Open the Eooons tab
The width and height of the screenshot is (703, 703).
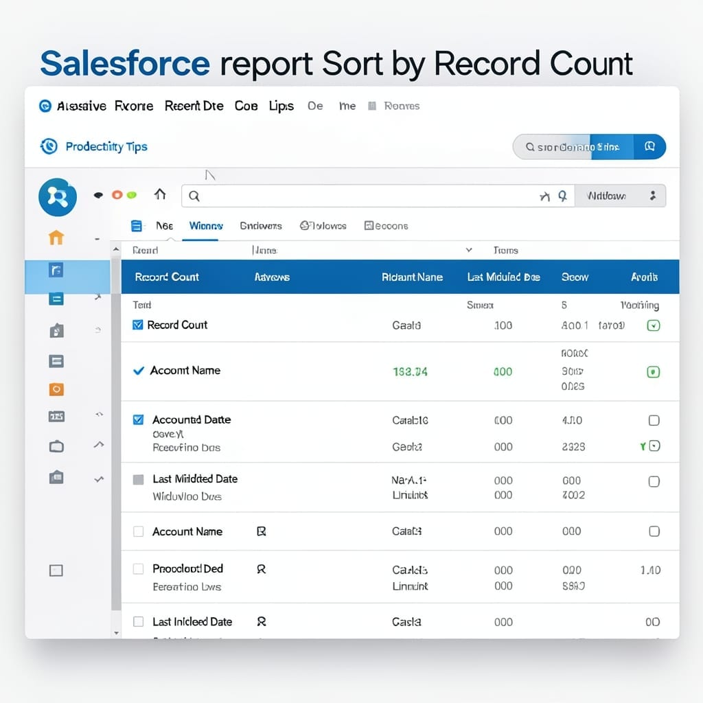click(387, 226)
